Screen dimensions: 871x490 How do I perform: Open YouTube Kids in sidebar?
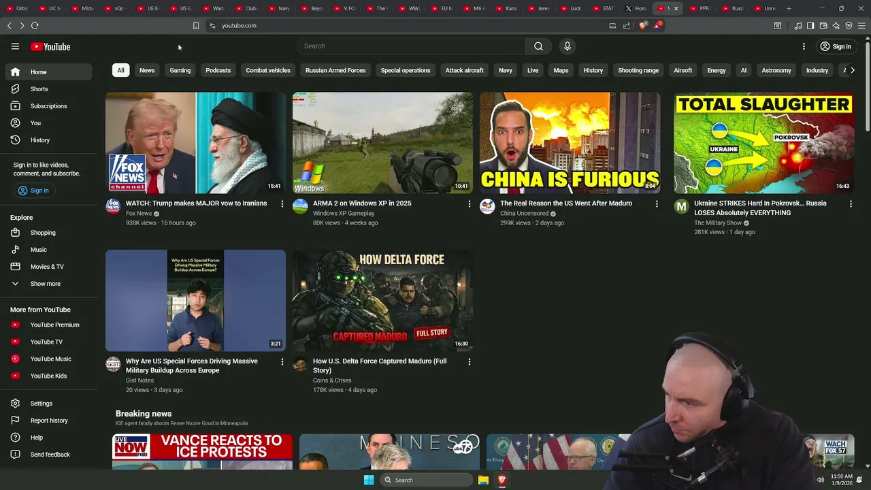(x=48, y=376)
